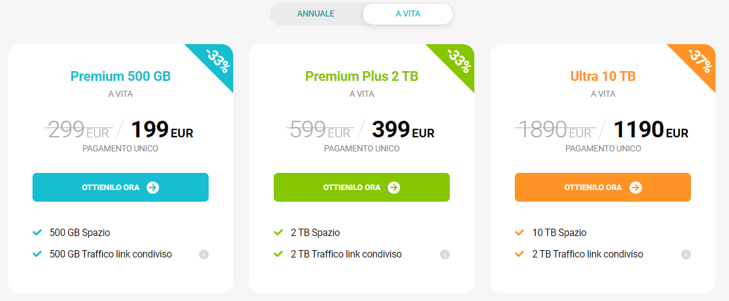The width and height of the screenshot is (729, 301).
Task: Click the green Ottienilo Ora button
Action: 361,187
